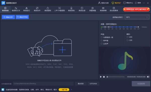Open the 音频转换 audio convert tool
The width and height of the screenshot is (151, 92).
[5, 9]
